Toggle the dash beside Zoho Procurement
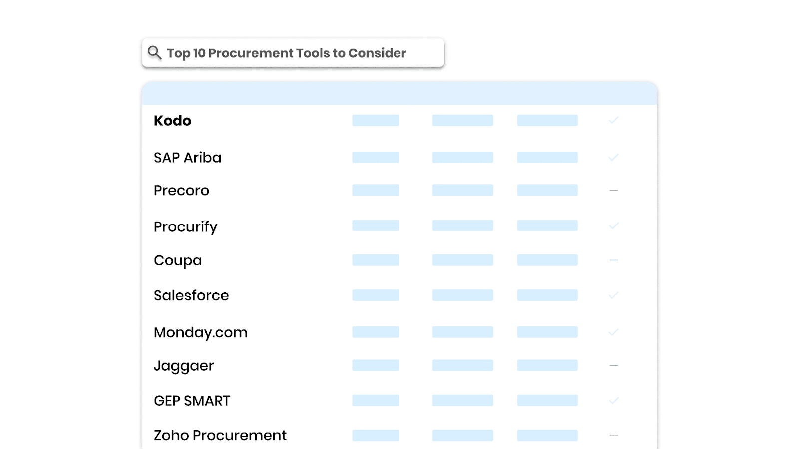 point(613,435)
